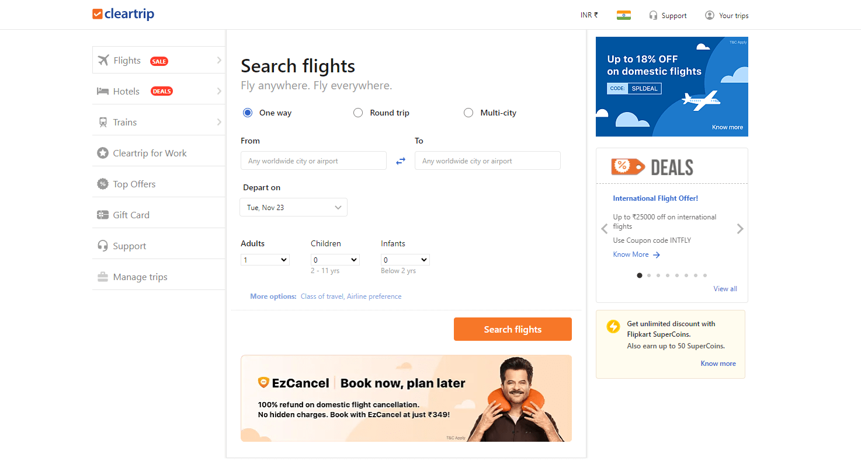Click the Flights icon in the sidebar
Viewport: 861px width, 461px height.
pyautogui.click(x=102, y=60)
